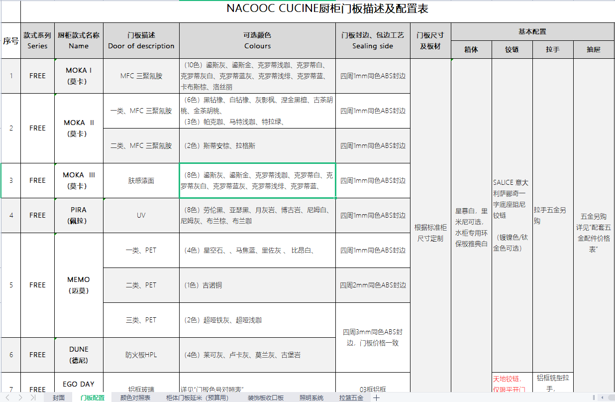The width and height of the screenshot is (615, 402).
Task: Select the 四周2mm同色ABS封边 cell
Action: click(373, 285)
